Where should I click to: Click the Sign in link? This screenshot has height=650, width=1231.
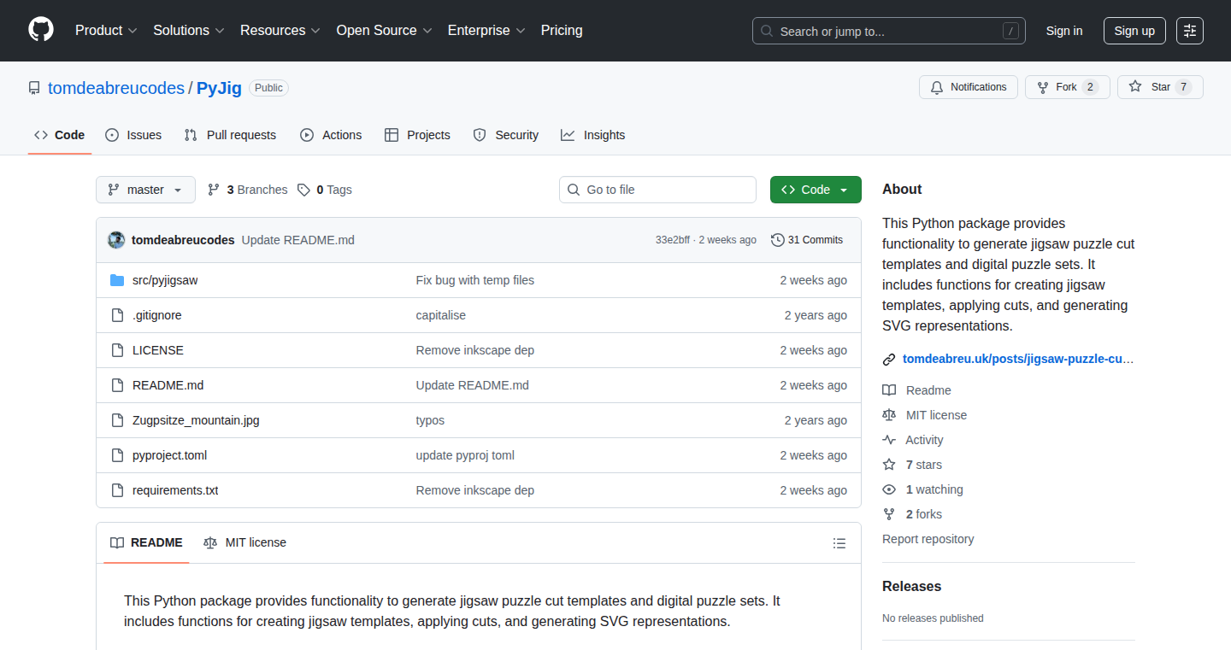click(x=1064, y=31)
